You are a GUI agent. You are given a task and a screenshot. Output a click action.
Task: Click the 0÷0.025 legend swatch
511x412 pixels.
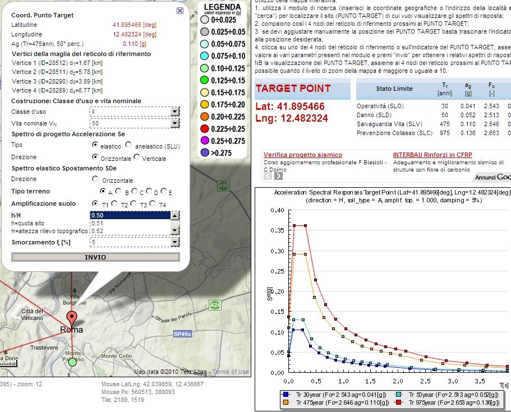(x=205, y=20)
